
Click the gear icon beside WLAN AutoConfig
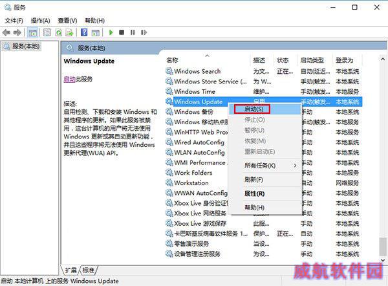[x=169, y=153]
